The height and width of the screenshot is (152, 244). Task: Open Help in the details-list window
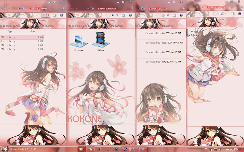tap(62, 15)
